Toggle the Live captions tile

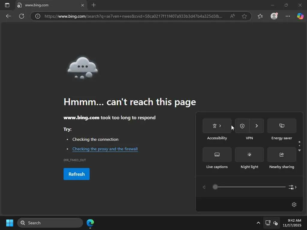(x=217, y=155)
